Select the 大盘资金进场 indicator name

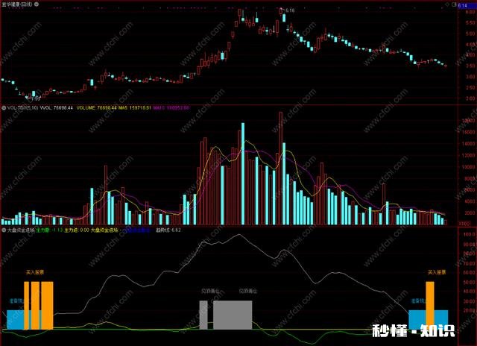click(17, 232)
